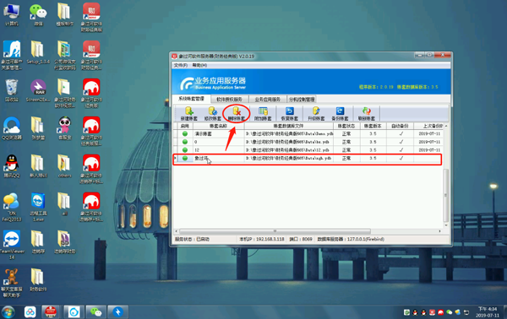Open the WeChat icon in the taskbar
507x319 pixels.
click(x=95, y=312)
